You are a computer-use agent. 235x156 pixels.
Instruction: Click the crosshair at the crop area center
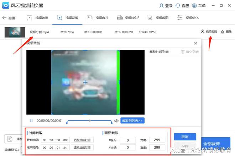point(85,82)
